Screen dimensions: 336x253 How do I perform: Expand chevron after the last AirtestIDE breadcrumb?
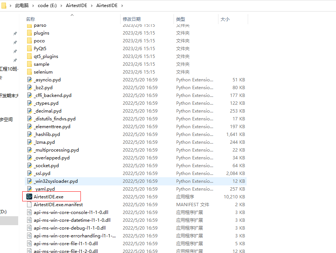122,6
